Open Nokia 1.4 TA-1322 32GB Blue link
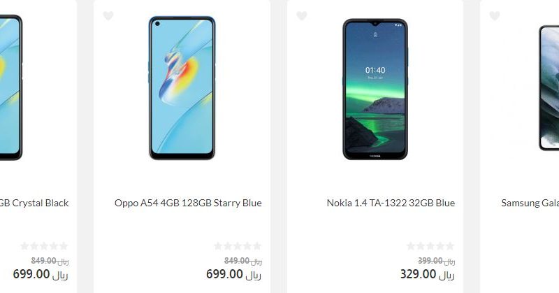559x293 pixels. [391, 203]
